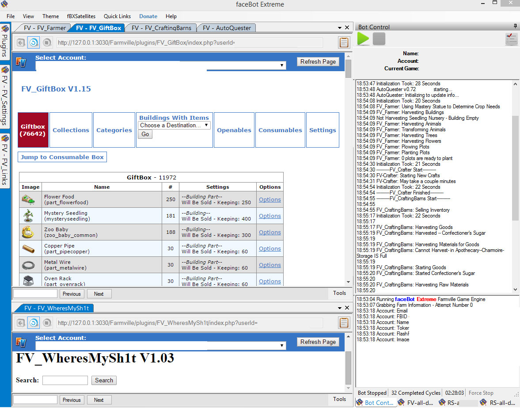Click Metal Wire item image
Image resolution: width=520 pixels, height=408 pixels.
click(x=29, y=265)
